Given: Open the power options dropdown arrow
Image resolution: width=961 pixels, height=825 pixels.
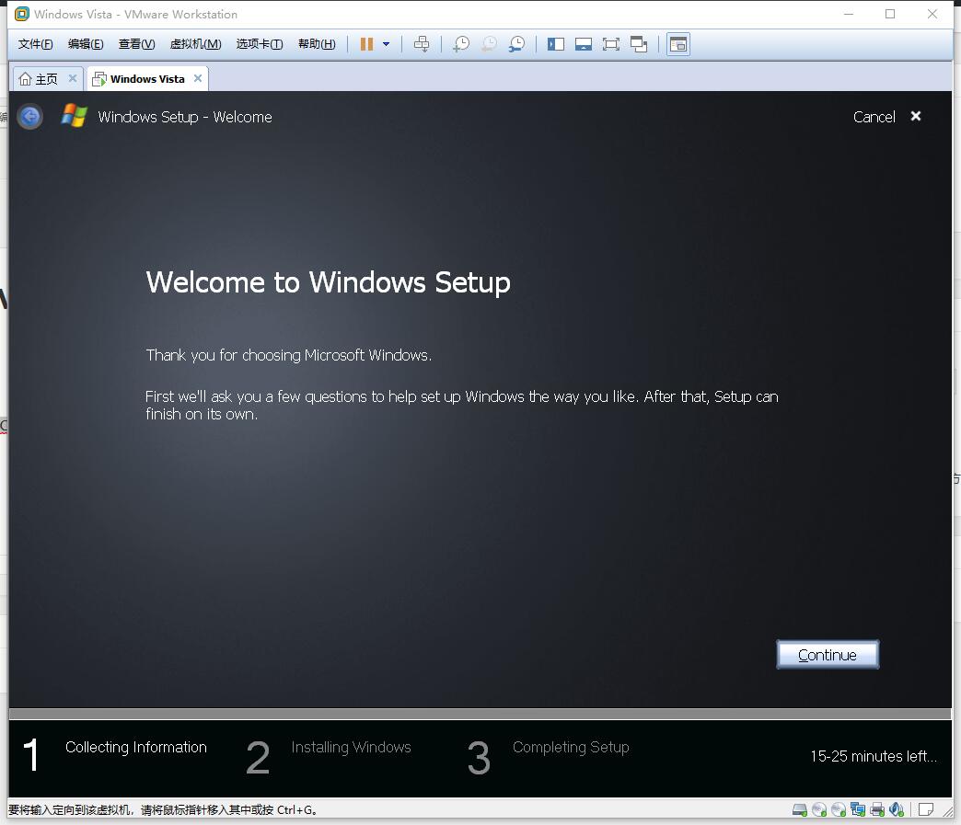Looking at the screenshot, I should pyautogui.click(x=386, y=44).
